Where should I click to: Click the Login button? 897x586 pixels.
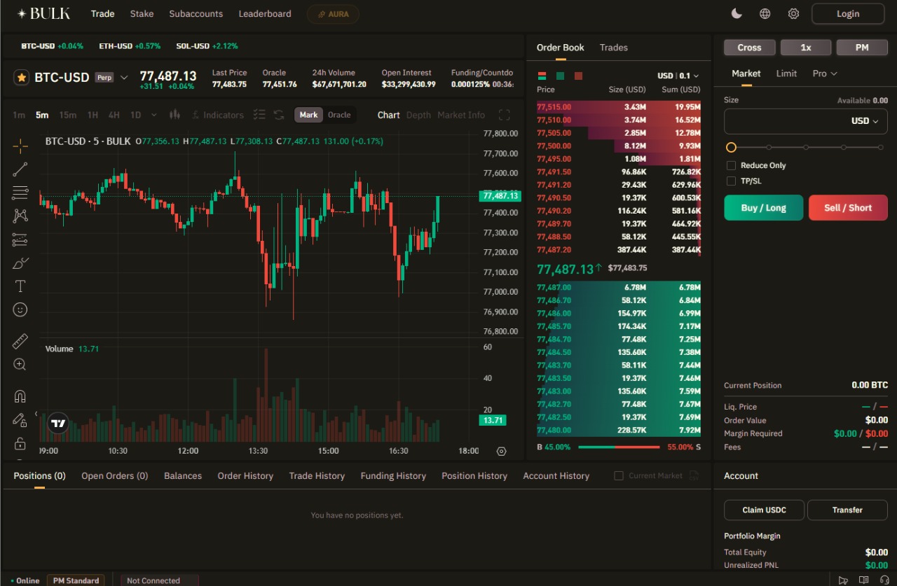click(848, 13)
